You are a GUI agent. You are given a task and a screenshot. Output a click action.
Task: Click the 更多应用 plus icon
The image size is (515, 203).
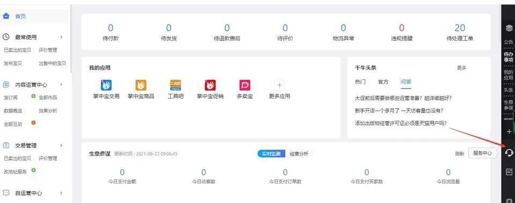(x=279, y=85)
